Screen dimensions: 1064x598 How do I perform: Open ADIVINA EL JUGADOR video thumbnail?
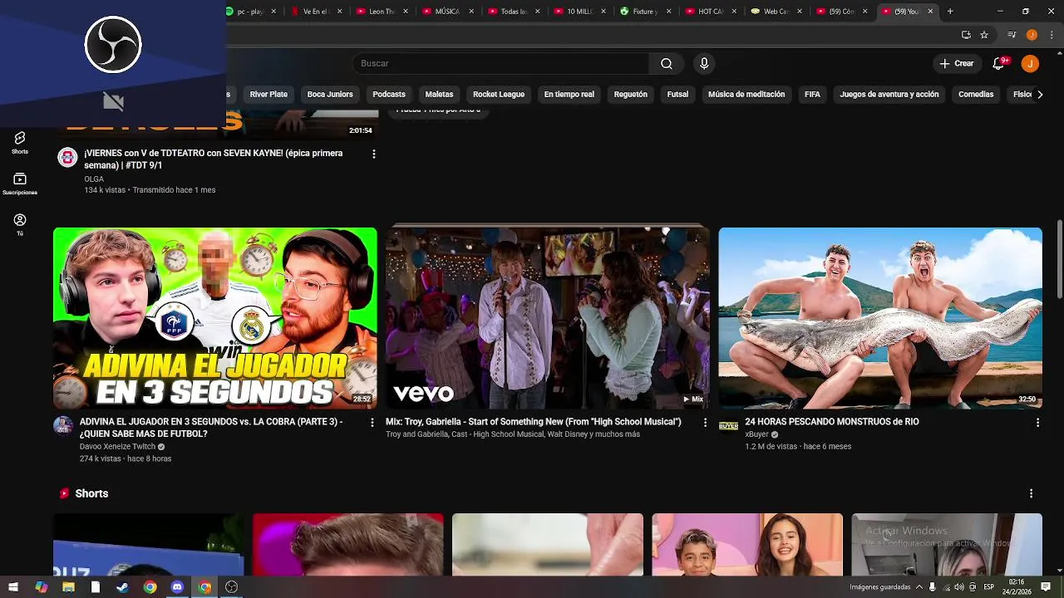coord(214,318)
